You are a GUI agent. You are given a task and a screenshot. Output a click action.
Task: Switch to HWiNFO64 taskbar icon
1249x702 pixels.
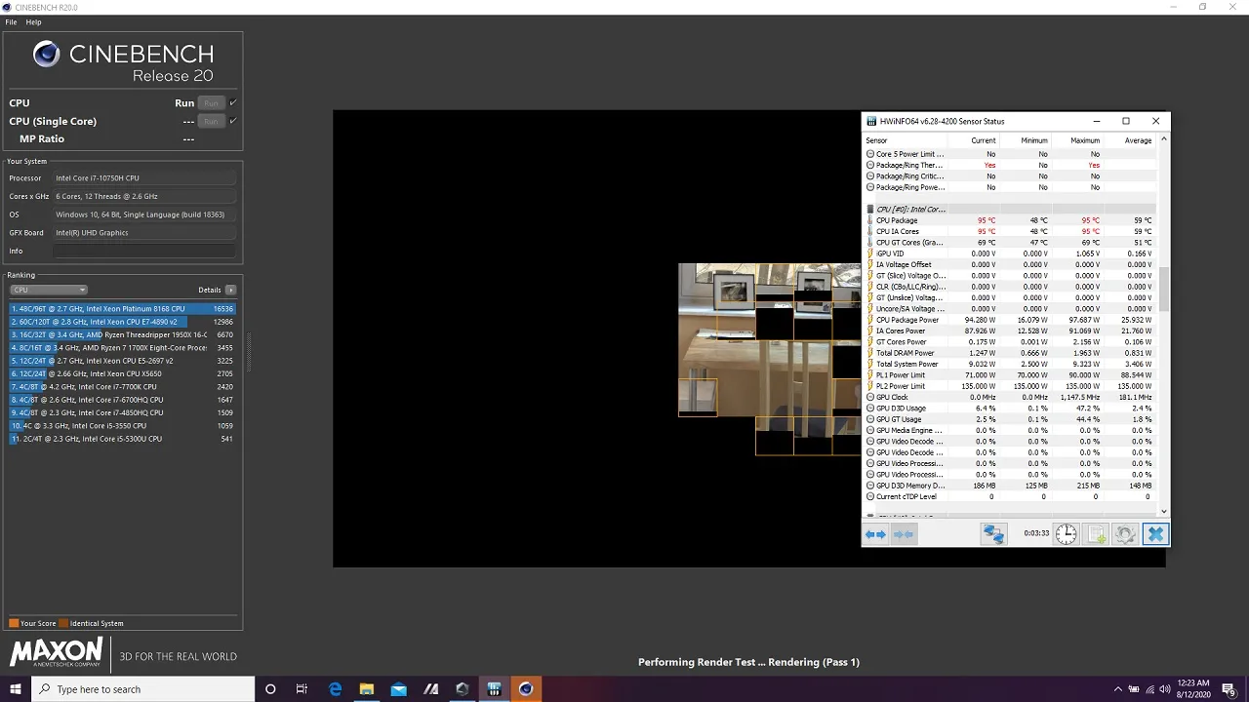pyautogui.click(x=494, y=689)
